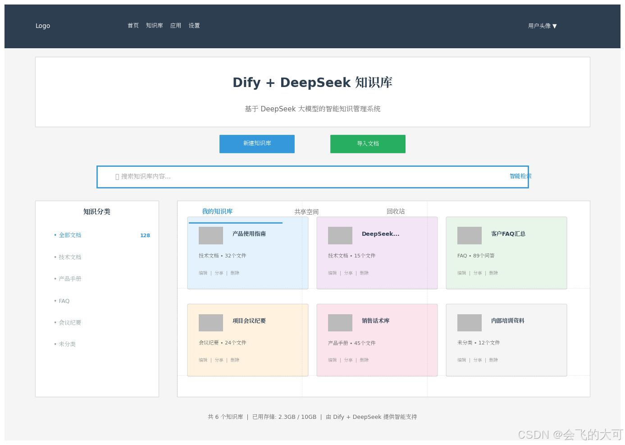The width and height of the screenshot is (625, 445).
Task: Open the DeepSeek... card thumbnail
Action: pyautogui.click(x=340, y=236)
